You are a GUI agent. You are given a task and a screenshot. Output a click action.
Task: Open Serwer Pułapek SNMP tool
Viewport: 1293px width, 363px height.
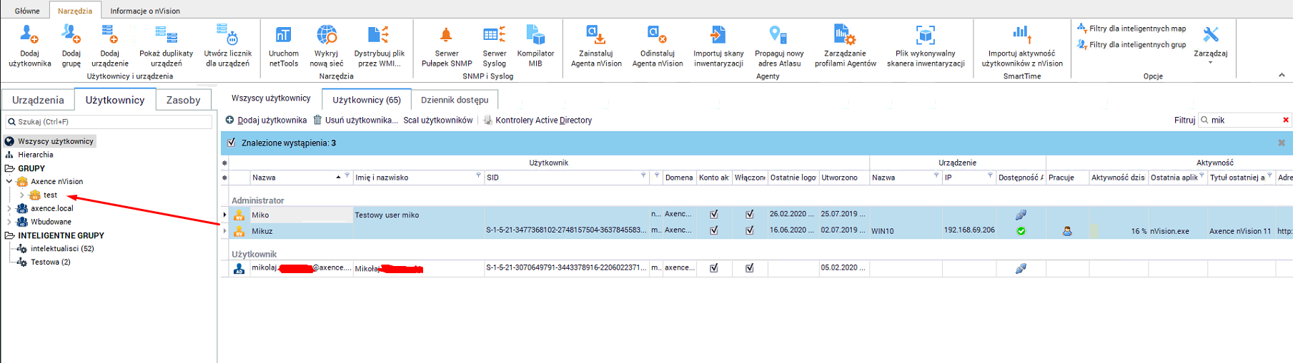(446, 36)
